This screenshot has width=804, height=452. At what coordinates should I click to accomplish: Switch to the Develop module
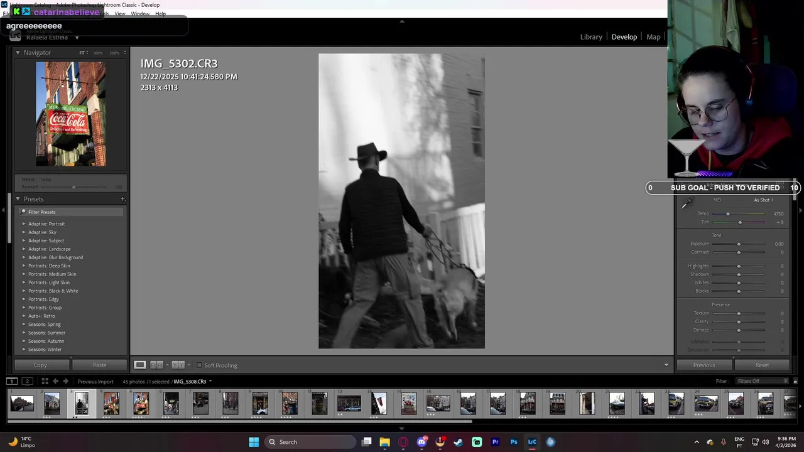click(x=624, y=37)
